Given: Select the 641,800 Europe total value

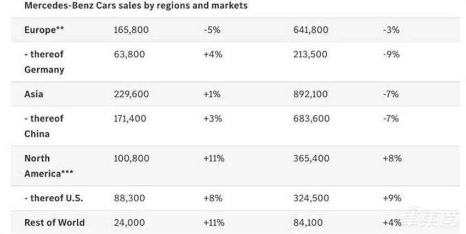Looking at the screenshot, I should coord(311,30).
